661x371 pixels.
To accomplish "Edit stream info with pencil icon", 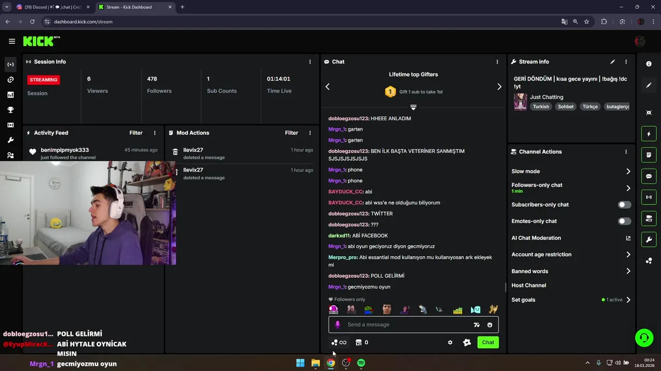I will [612, 62].
